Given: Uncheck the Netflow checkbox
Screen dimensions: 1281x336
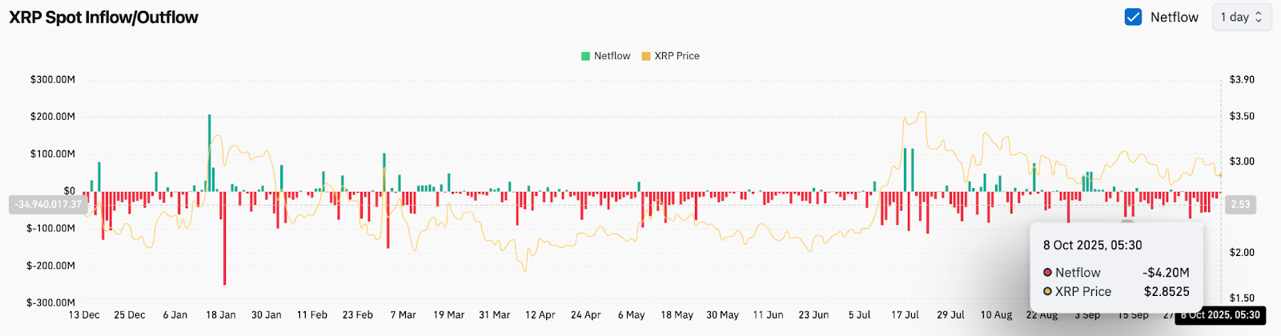Looking at the screenshot, I should tap(1133, 17).
